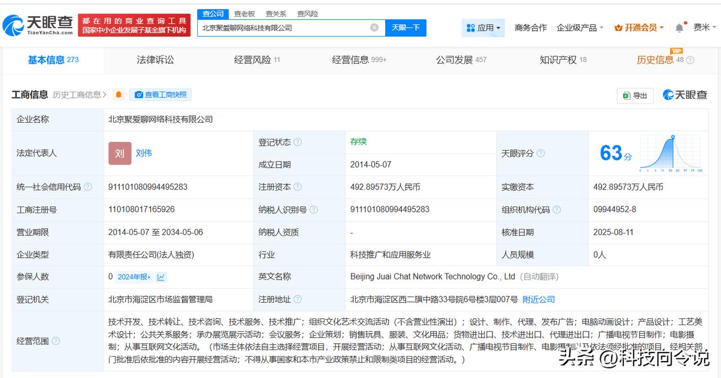Click the help icon next to 组织机构代码
The width and height of the screenshot is (721, 378).
point(557,210)
